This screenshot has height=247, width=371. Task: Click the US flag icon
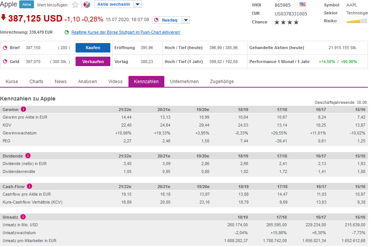point(302,4)
